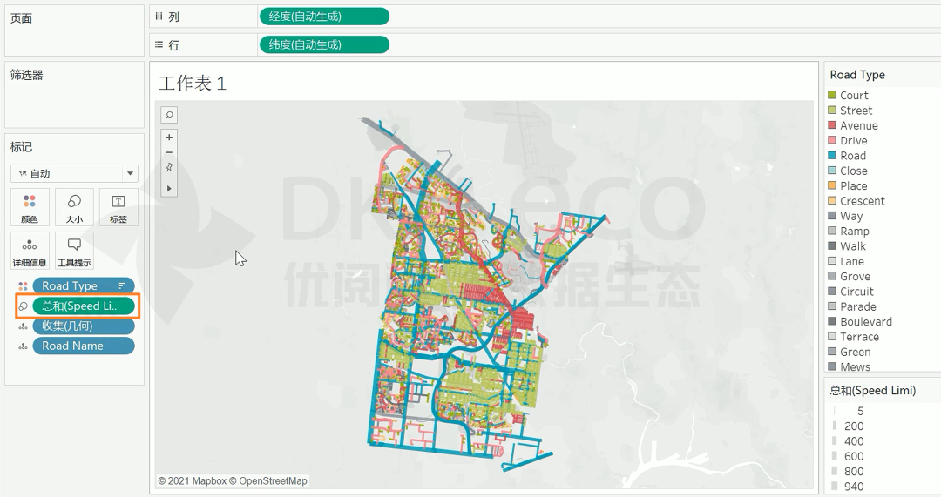Select Street entry in Road Type legend
Screen dimensions: 941x497
pyautogui.click(x=856, y=111)
